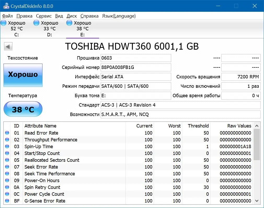Select the Spin Retry Count threshold 30

coord(206,187)
